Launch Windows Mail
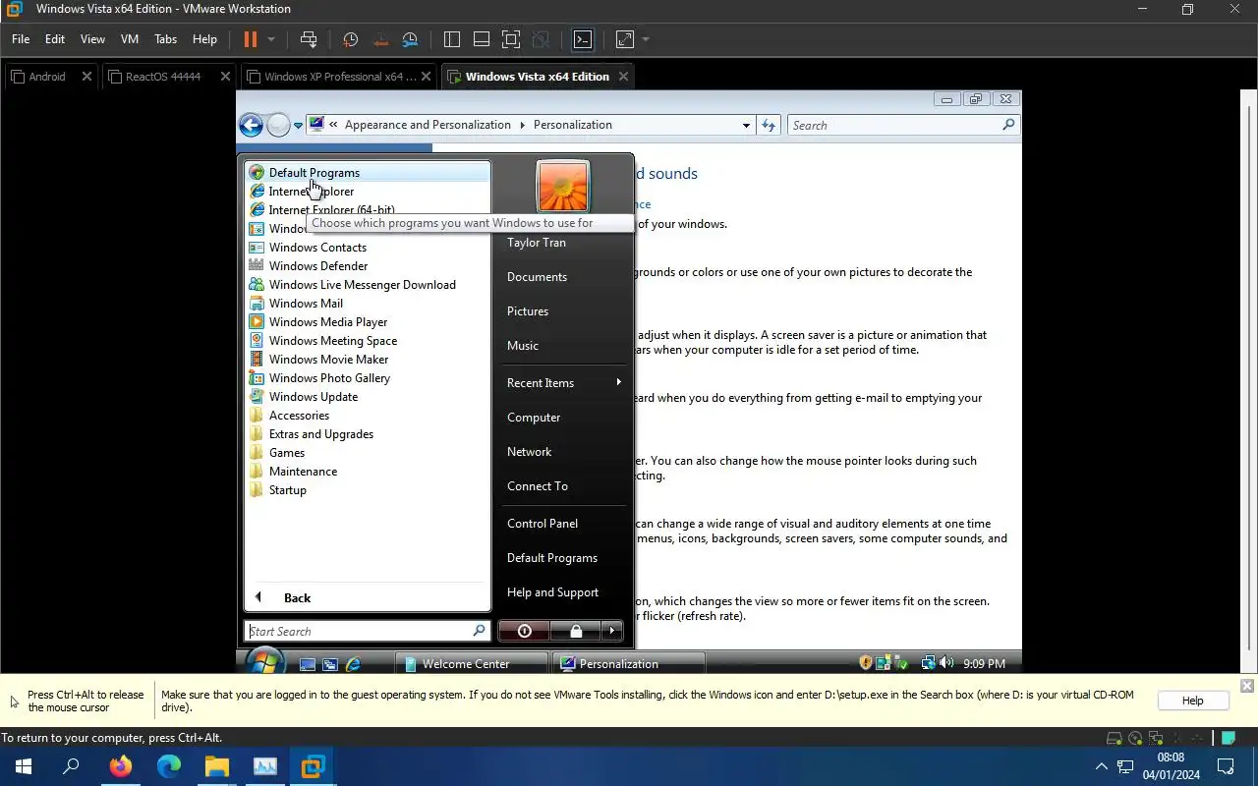The width and height of the screenshot is (1258, 786). (x=368, y=304)
